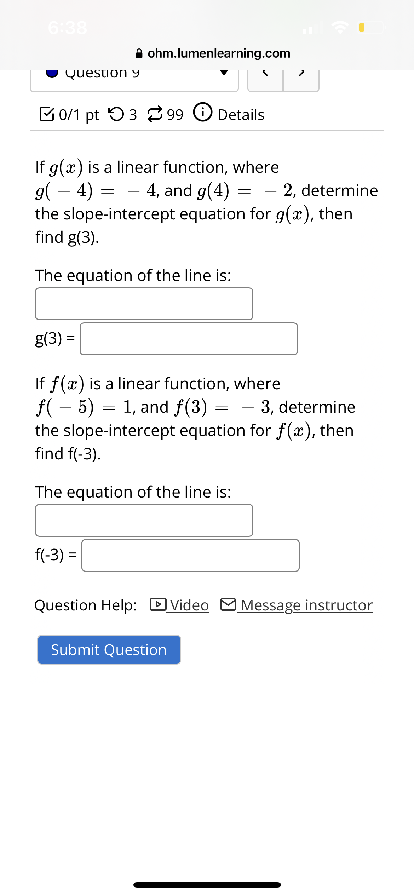Open the Message instructor link

(307, 604)
